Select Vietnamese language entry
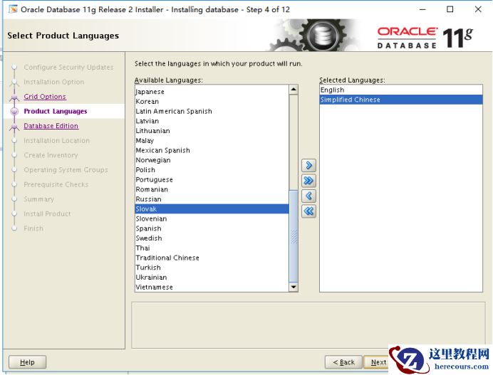 (x=212, y=287)
